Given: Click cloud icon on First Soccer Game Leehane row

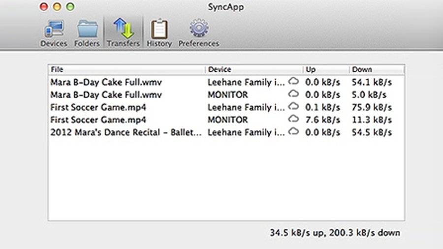Looking at the screenshot, I should 294,106.
